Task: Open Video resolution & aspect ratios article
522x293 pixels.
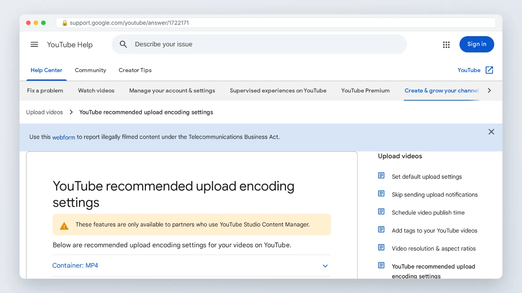Action: point(434,248)
